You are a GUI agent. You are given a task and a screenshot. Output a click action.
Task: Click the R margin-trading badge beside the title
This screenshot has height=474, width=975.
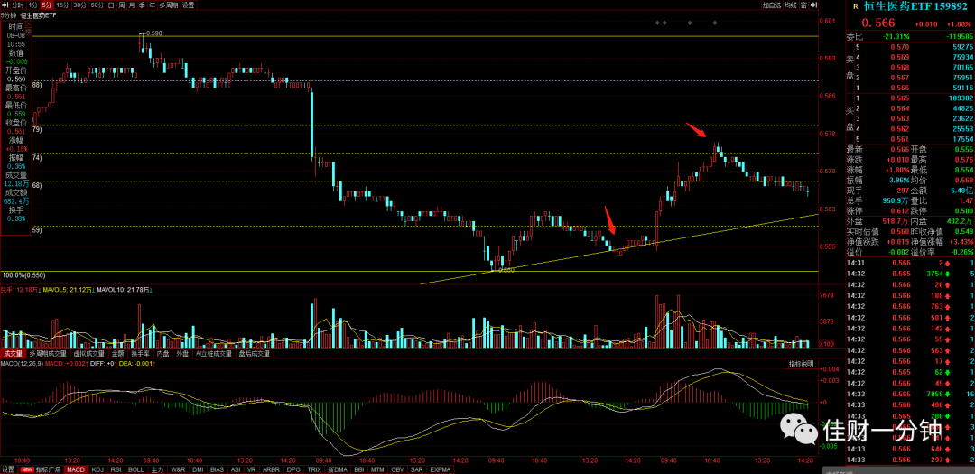click(x=856, y=6)
